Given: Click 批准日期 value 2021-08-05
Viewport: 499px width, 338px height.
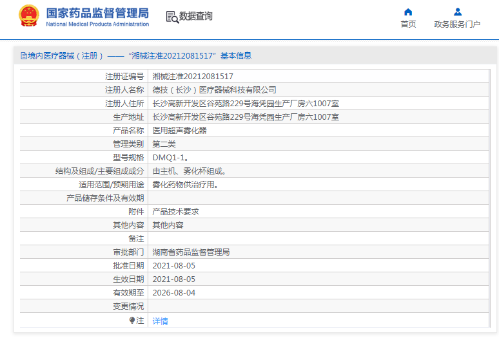Looking at the screenshot, I should pos(174,266).
